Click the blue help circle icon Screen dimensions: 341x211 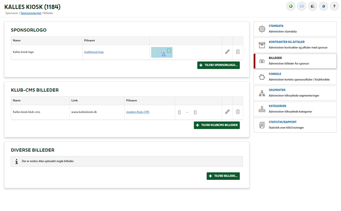pyautogui.click(x=324, y=6)
